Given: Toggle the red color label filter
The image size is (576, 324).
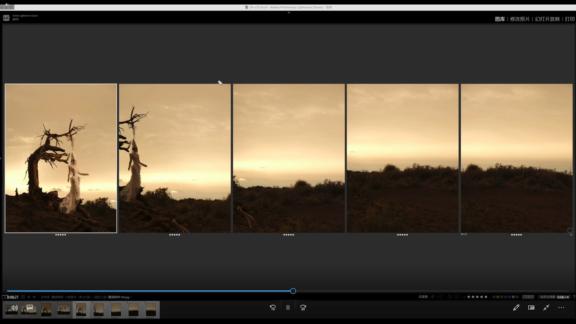Looking at the screenshot, I should (x=494, y=297).
